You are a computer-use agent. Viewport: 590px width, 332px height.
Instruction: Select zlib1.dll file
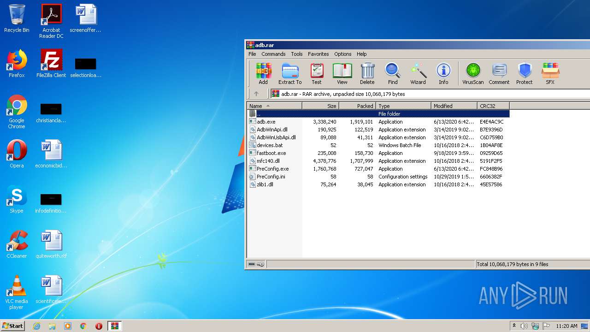click(378, 184)
